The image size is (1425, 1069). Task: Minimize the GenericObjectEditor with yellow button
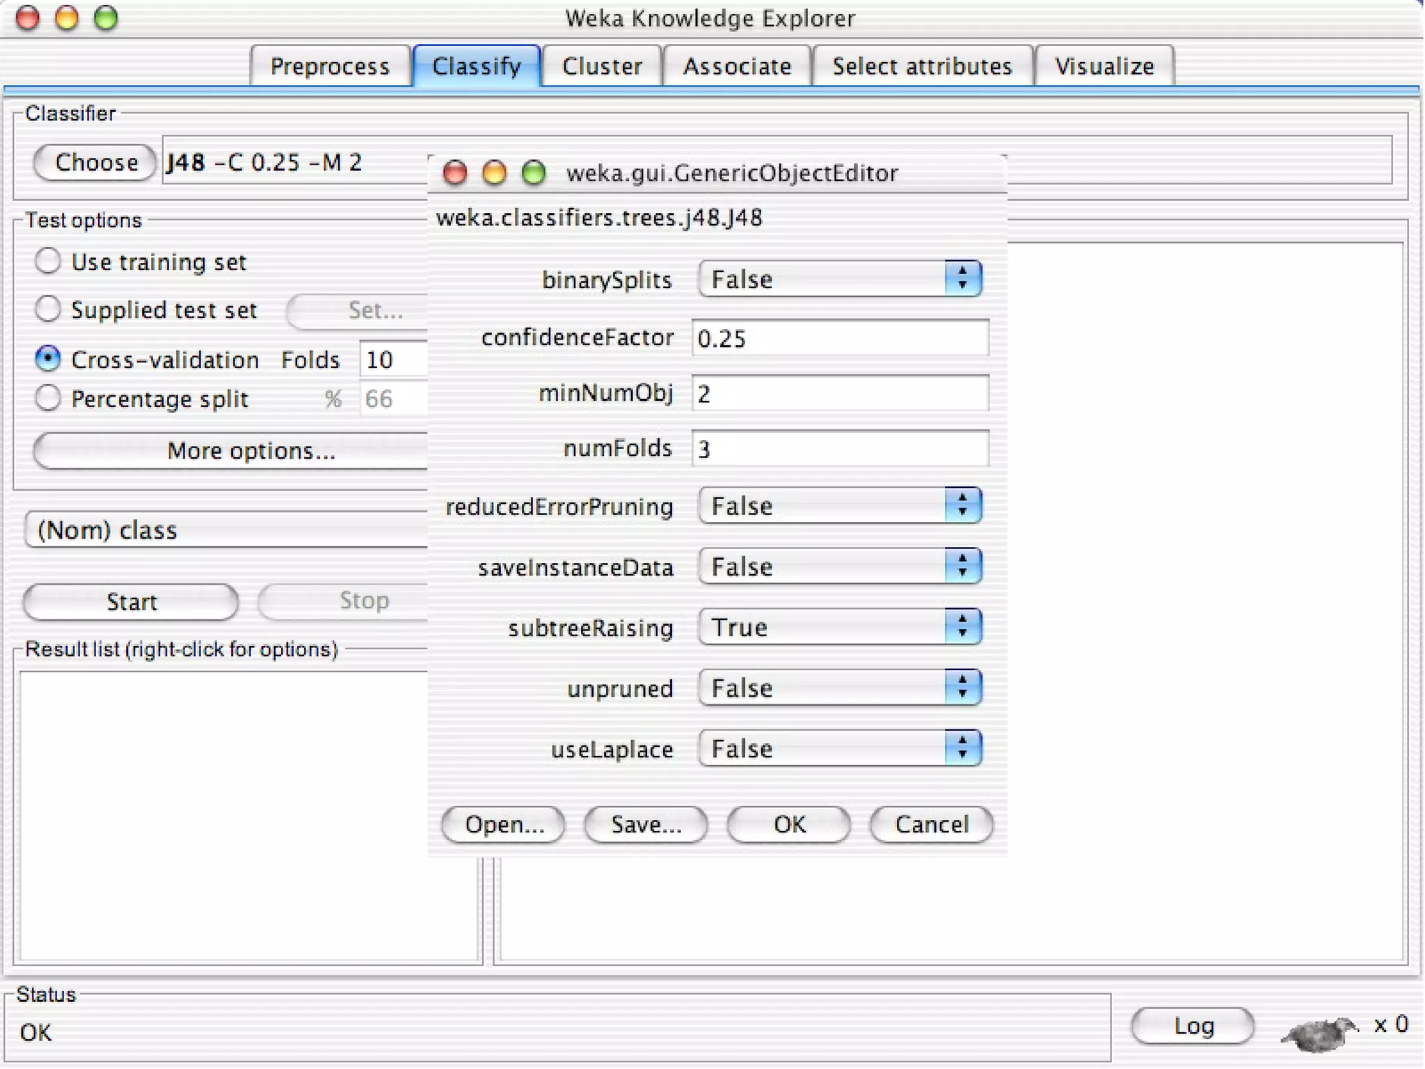click(494, 173)
